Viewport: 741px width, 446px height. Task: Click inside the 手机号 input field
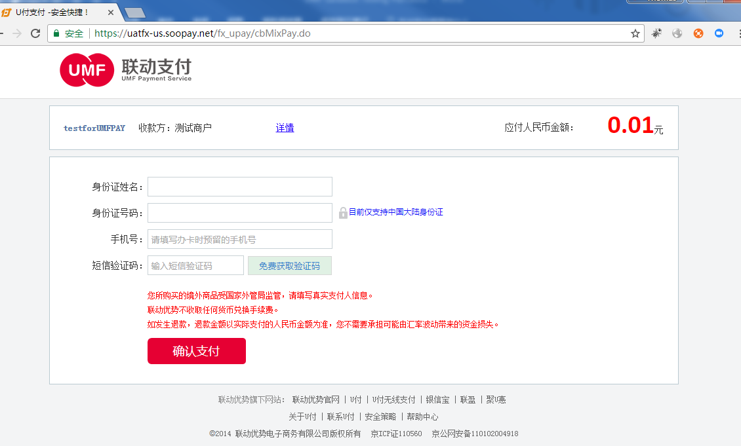[239, 238]
